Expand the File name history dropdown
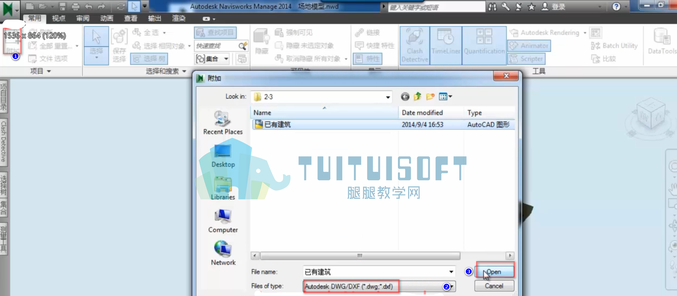 pos(451,272)
